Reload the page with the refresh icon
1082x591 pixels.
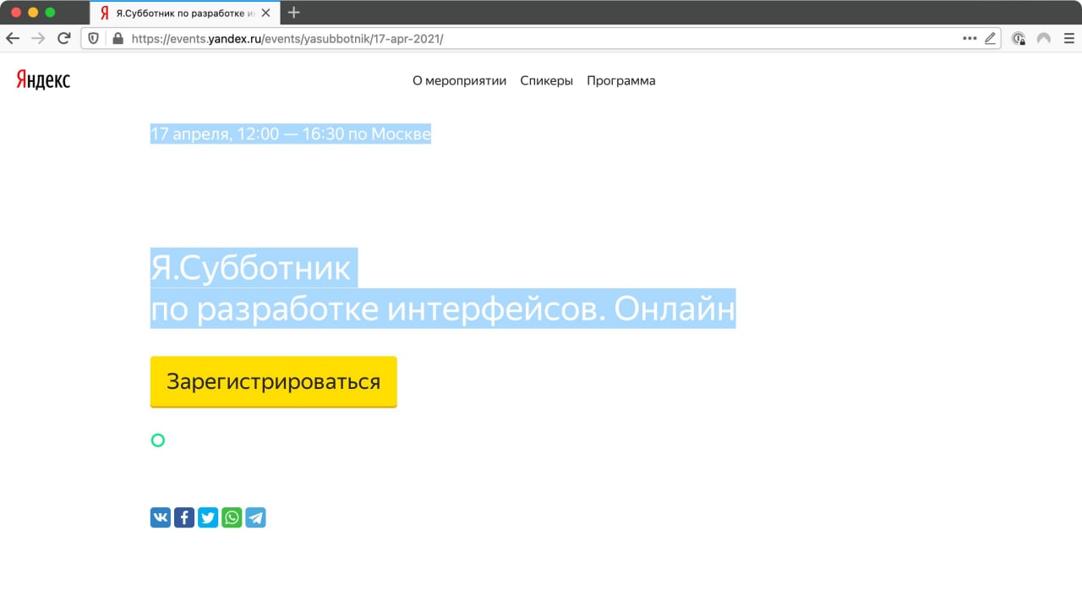pyautogui.click(x=63, y=38)
